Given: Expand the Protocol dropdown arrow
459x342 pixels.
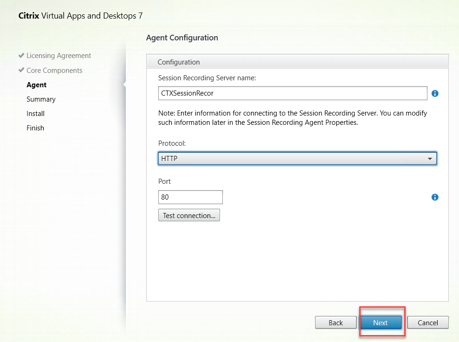Looking at the screenshot, I should point(430,159).
